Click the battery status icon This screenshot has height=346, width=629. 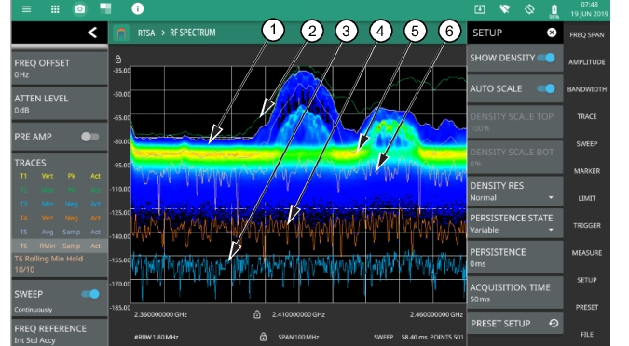pyautogui.click(x=554, y=9)
